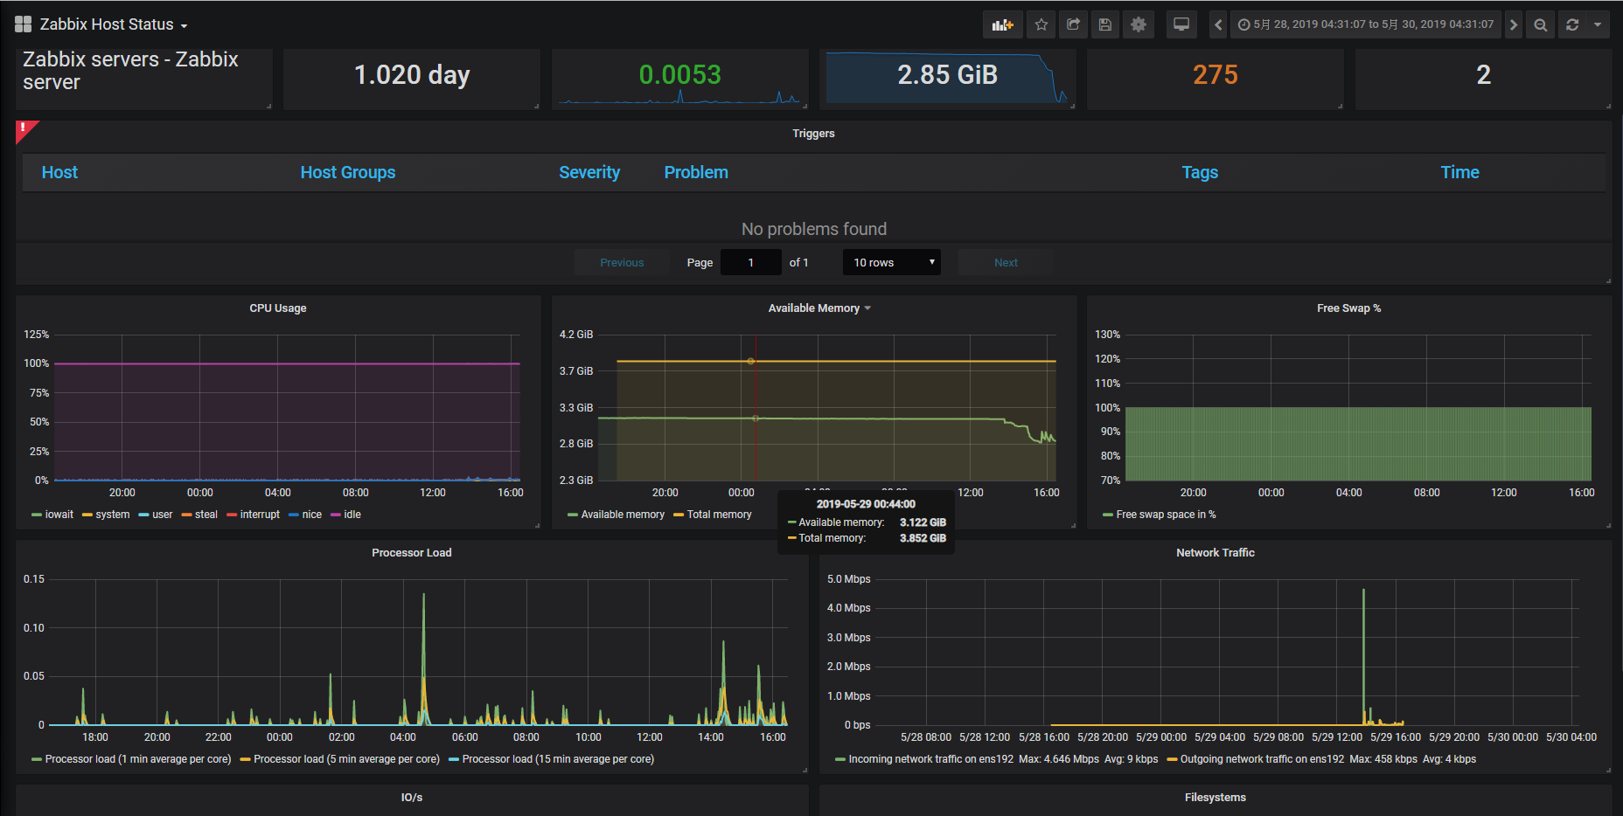
Task: Open Available Memory panel title menu
Action: point(819,308)
